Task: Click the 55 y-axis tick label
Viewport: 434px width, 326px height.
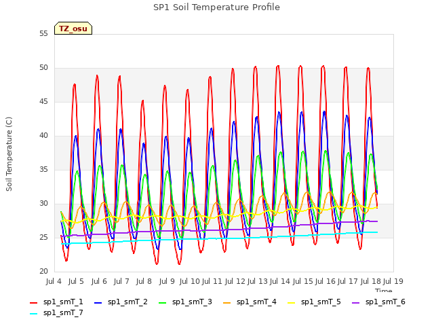Action: tap(43, 34)
